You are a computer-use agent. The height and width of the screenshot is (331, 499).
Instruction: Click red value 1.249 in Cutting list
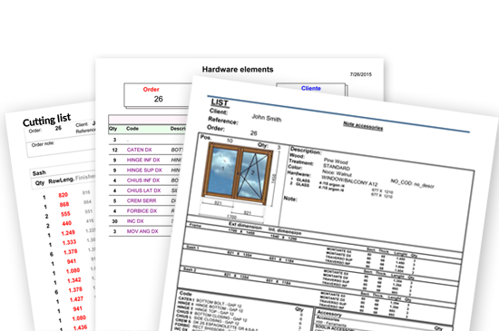pos(68,233)
